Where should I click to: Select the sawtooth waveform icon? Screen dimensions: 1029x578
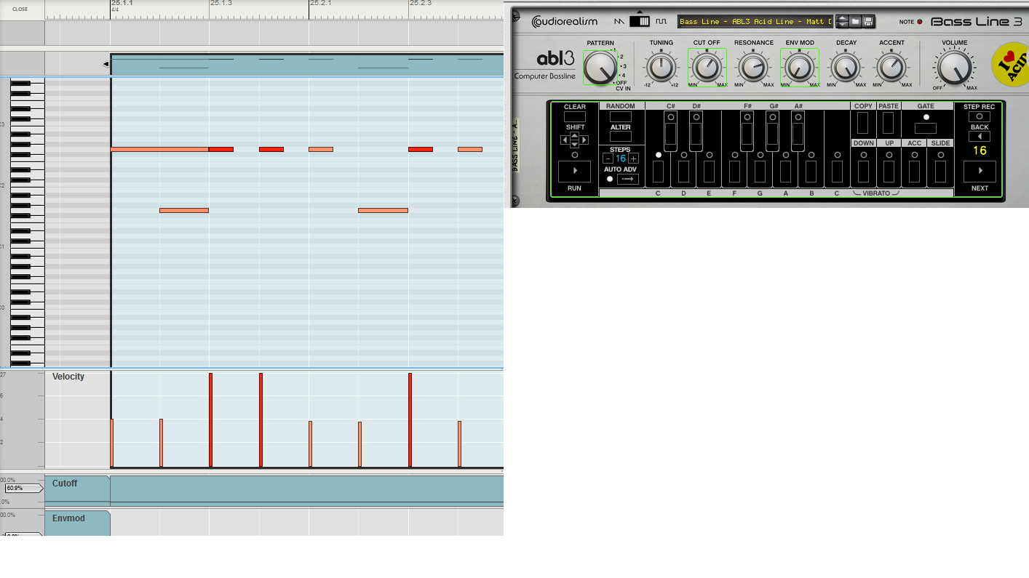(x=619, y=22)
